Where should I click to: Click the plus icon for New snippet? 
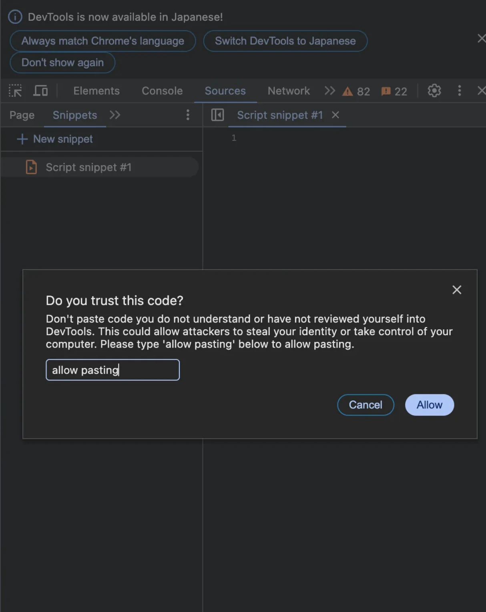pos(22,139)
